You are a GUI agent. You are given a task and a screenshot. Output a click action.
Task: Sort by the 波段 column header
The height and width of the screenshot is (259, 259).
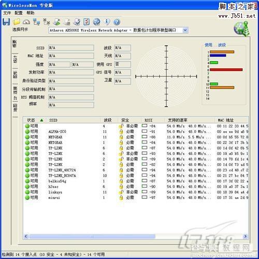(109, 120)
